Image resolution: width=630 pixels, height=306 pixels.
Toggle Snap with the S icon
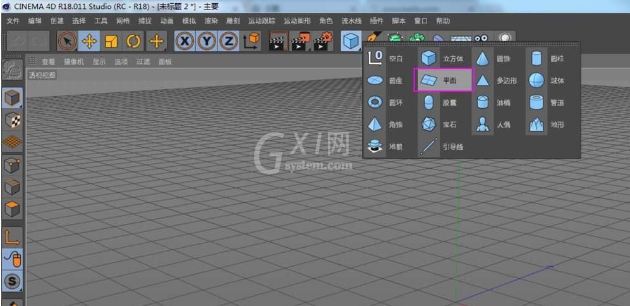12,281
